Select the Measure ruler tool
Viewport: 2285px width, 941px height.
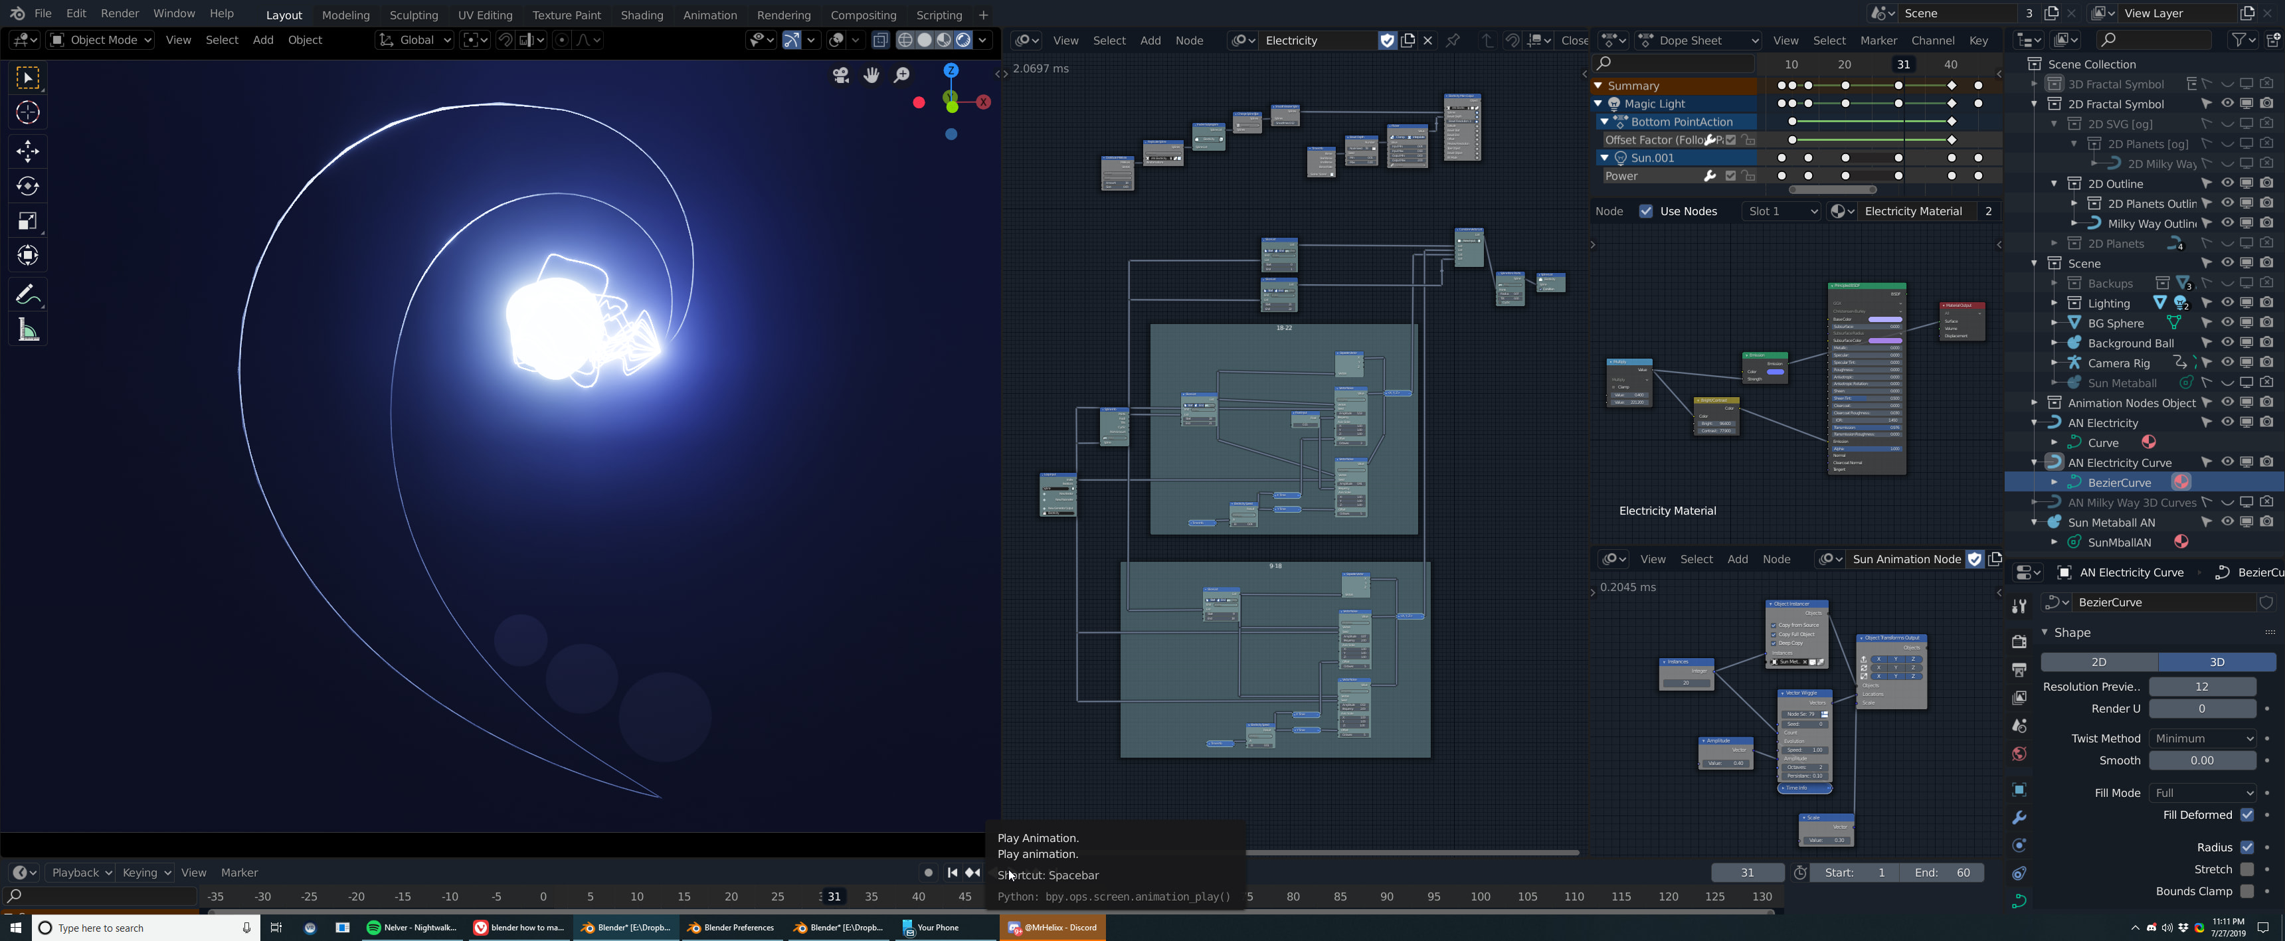[27, 331]
